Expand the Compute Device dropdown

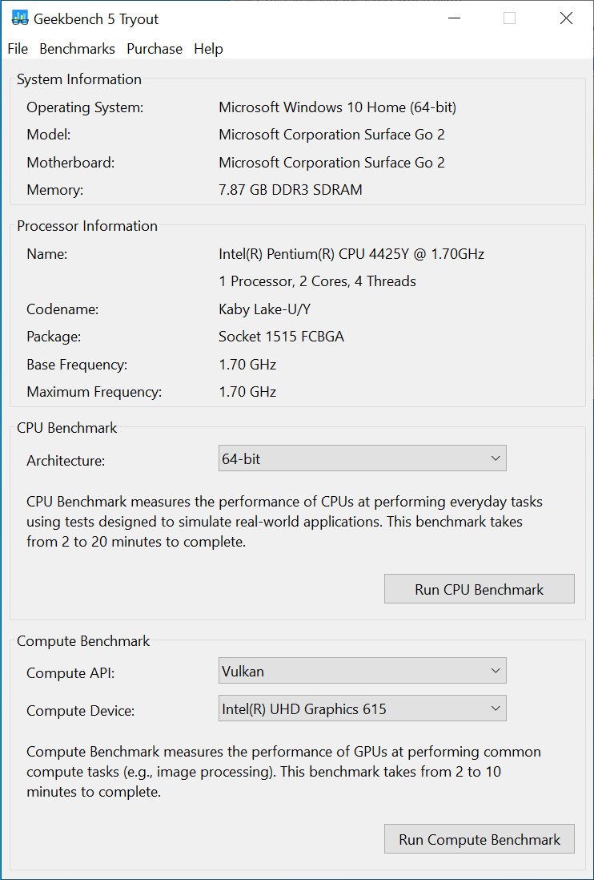click(x=362, y=708)
